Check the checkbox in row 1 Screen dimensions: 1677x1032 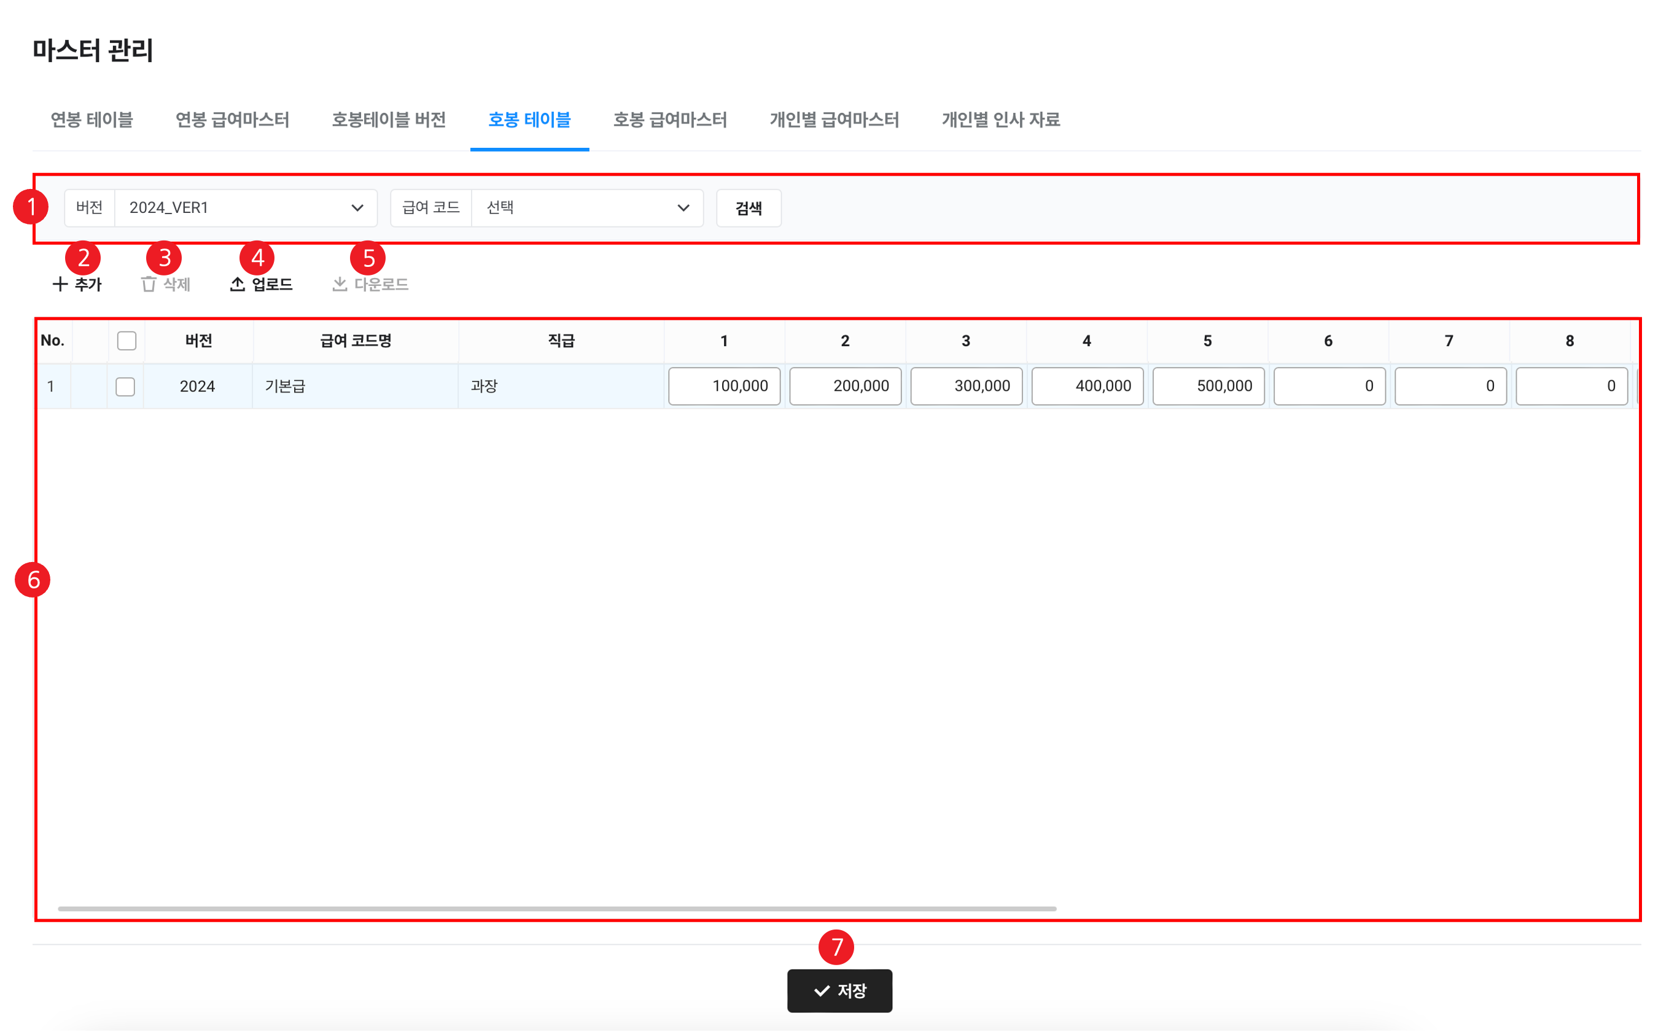(x=125, y=387)
